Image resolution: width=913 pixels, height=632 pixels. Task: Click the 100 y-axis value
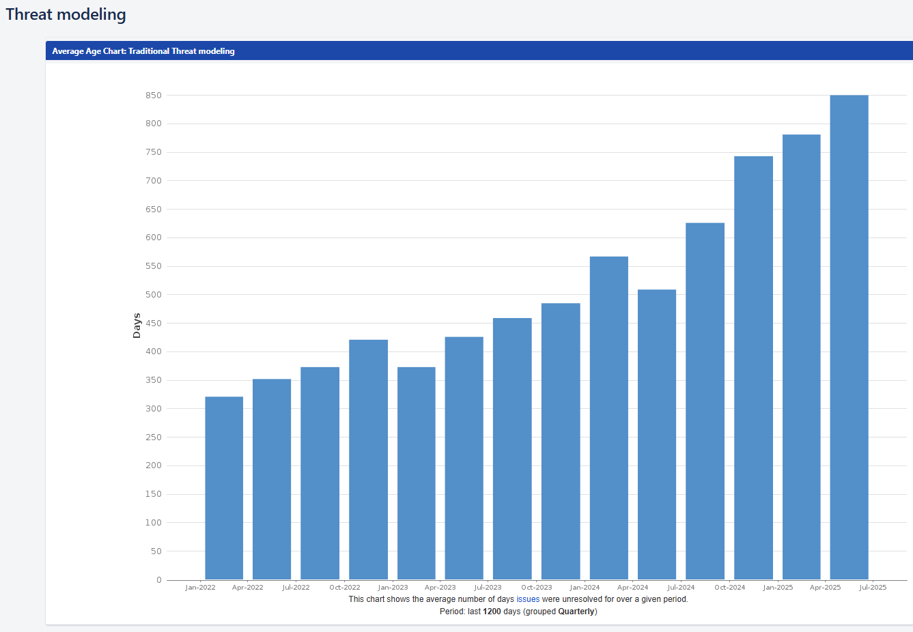(x=154, y=523)
